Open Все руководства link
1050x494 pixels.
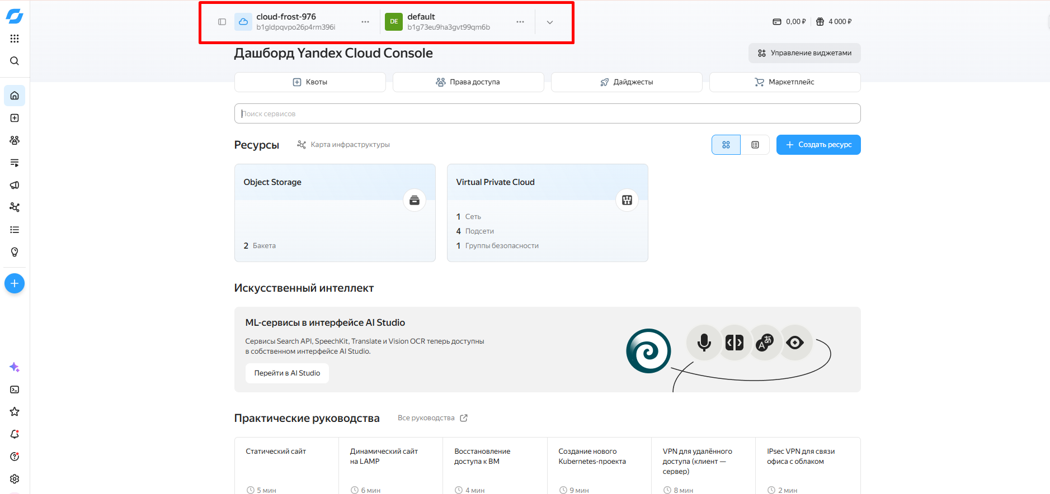[432, 418]
